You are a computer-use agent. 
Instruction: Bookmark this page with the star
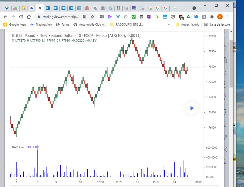pyautogui.click(x=92, y=17)
